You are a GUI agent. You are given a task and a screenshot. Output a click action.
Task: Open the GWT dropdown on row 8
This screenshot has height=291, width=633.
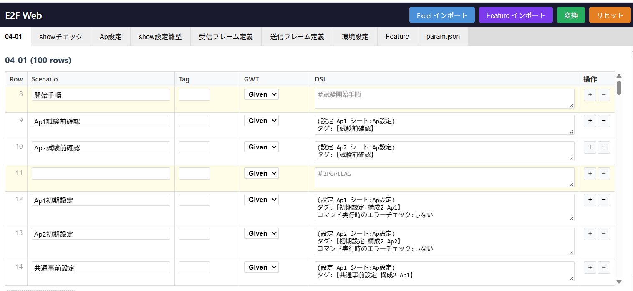261,94
